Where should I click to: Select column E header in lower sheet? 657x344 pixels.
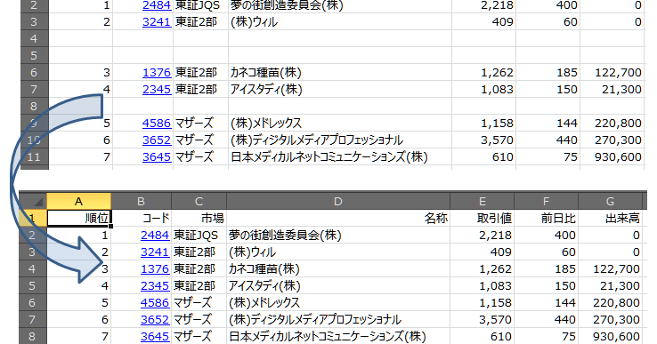pyautogui.click(x=483, y=201)
